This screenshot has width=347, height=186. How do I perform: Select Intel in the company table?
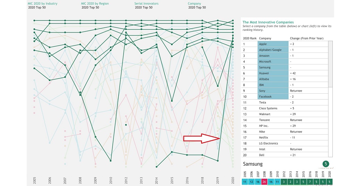click(273, 149)
